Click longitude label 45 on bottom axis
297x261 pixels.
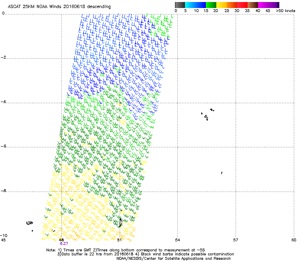[3, 240]
